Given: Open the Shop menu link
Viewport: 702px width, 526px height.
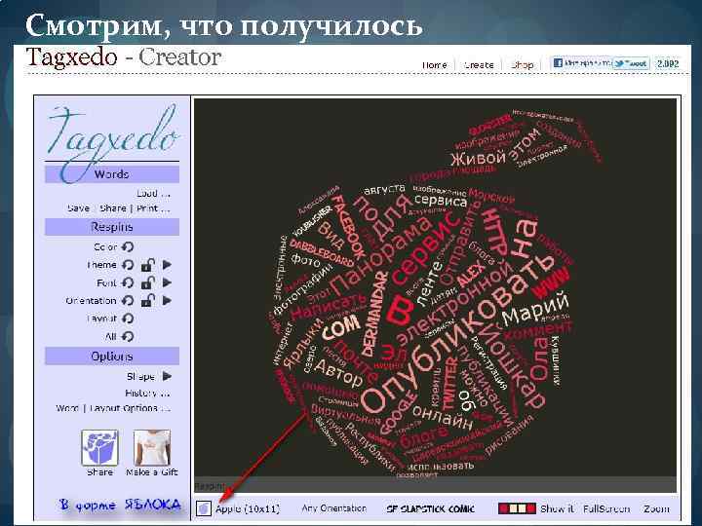Looking at the screenshot, I should click(x=522, y=65).
